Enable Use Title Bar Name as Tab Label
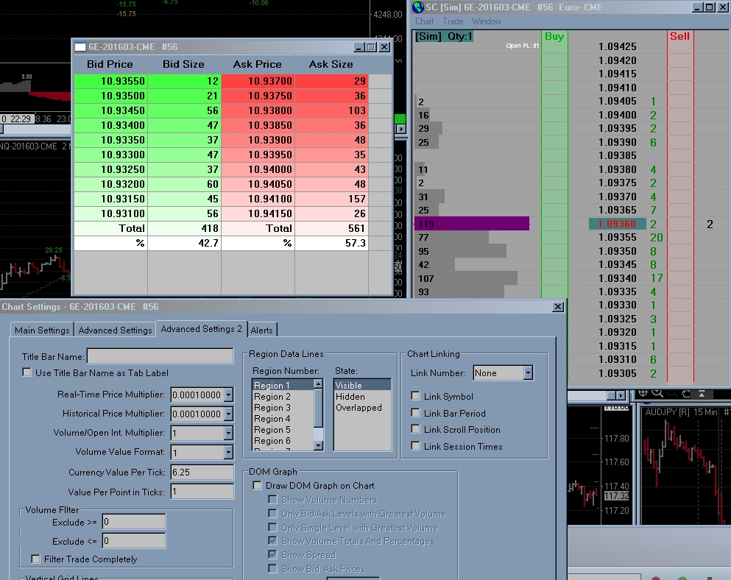Screen dimensions: 731x580 27,372
